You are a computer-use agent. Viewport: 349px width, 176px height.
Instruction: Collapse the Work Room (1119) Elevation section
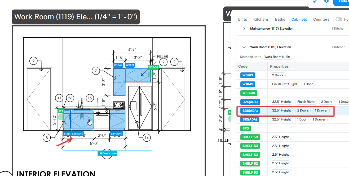(244, 47)
